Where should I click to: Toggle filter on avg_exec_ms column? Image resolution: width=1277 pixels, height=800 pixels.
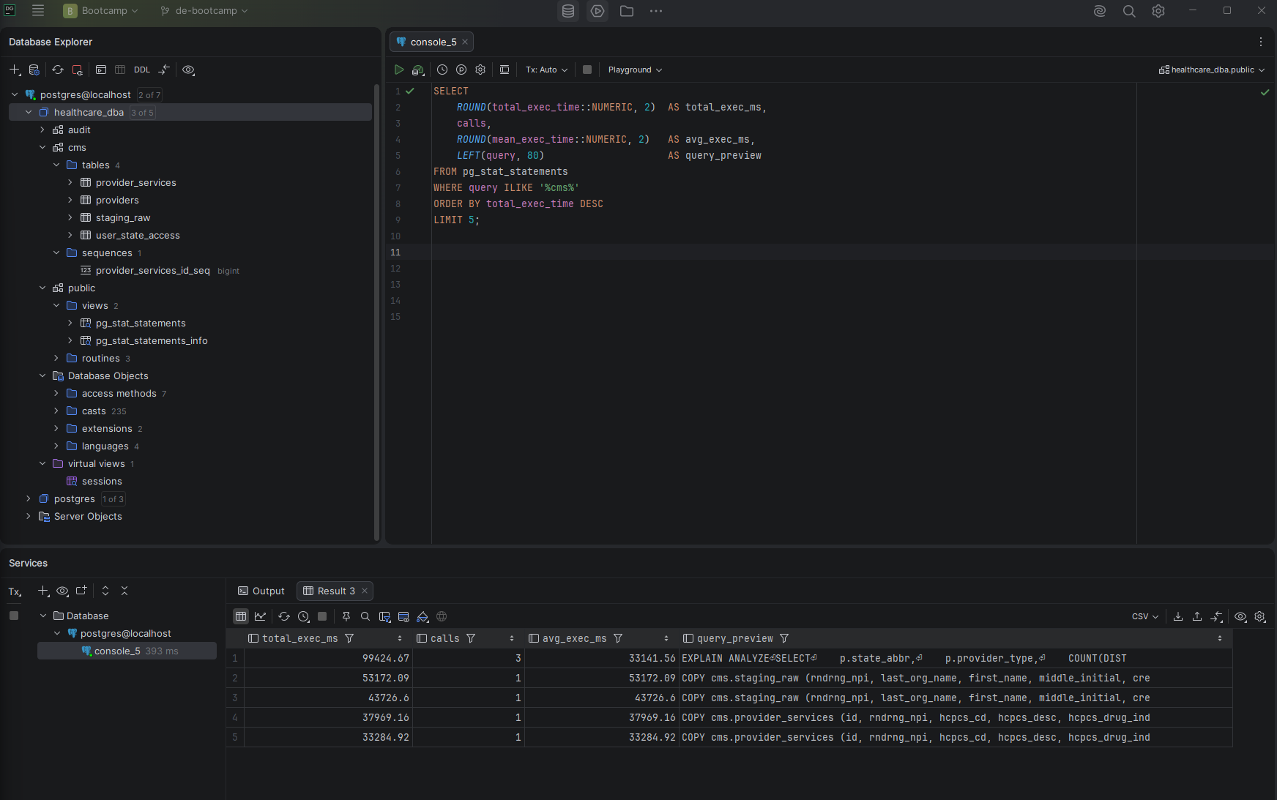tap(618, 638)
